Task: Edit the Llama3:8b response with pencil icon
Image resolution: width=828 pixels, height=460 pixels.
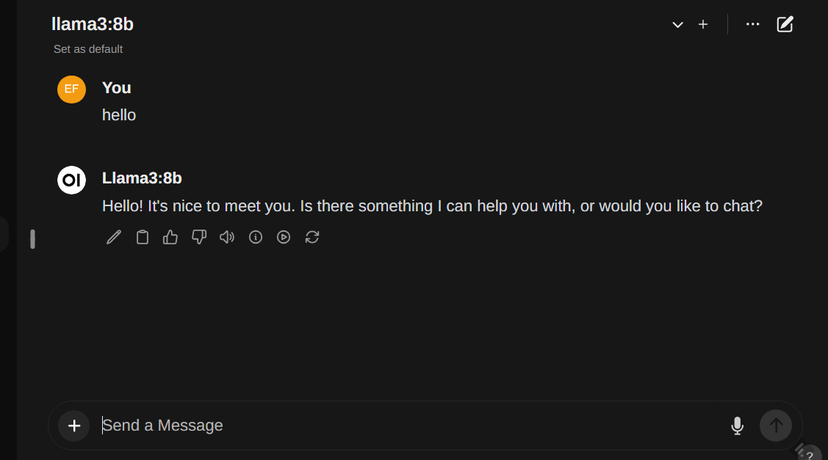Action: (114, 237)
